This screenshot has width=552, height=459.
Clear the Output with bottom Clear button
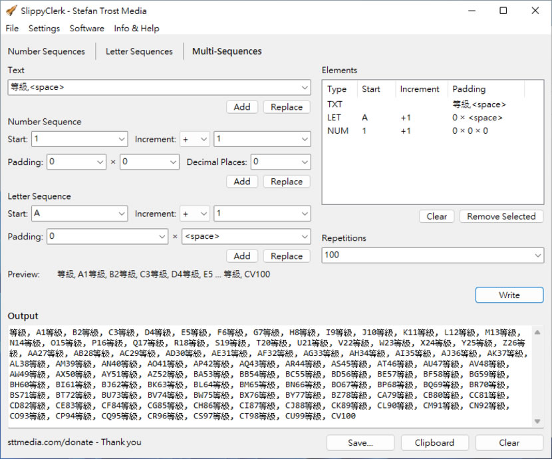point(509,443)
